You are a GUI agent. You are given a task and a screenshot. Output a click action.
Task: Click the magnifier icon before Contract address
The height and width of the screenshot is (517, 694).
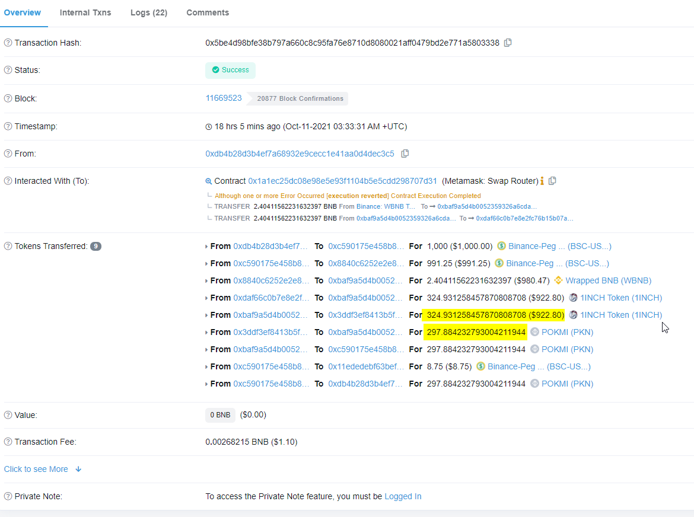(x=209, y=181)
